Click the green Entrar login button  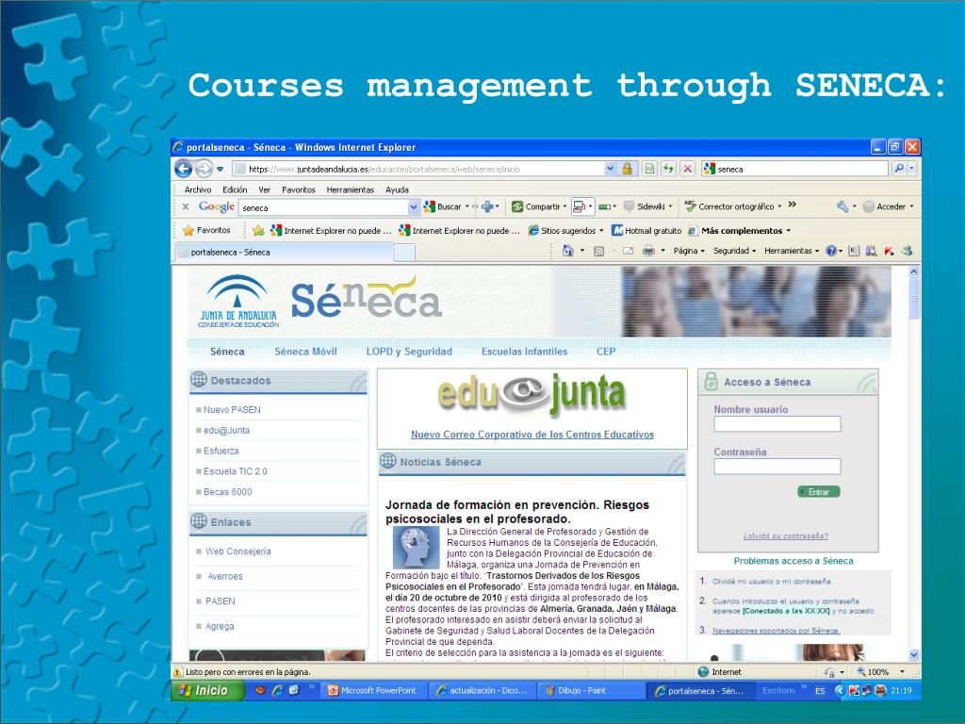(819, 492)
